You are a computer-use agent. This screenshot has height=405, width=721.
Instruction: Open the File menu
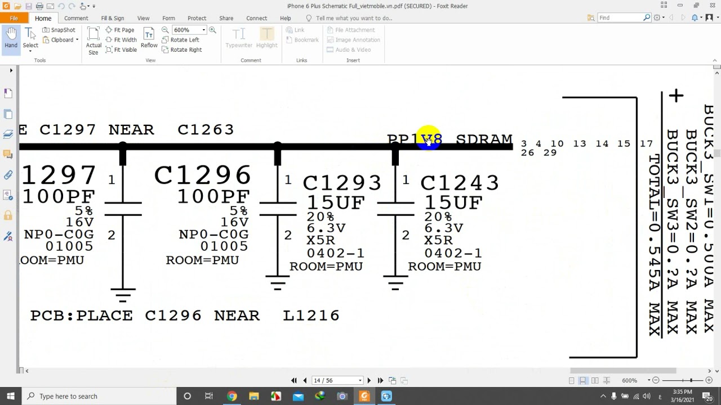pos(14,18)
